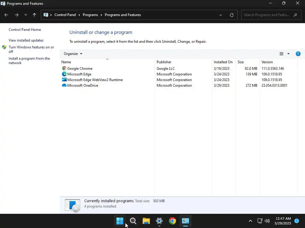Expand the more view options arrow

point(288,54)
